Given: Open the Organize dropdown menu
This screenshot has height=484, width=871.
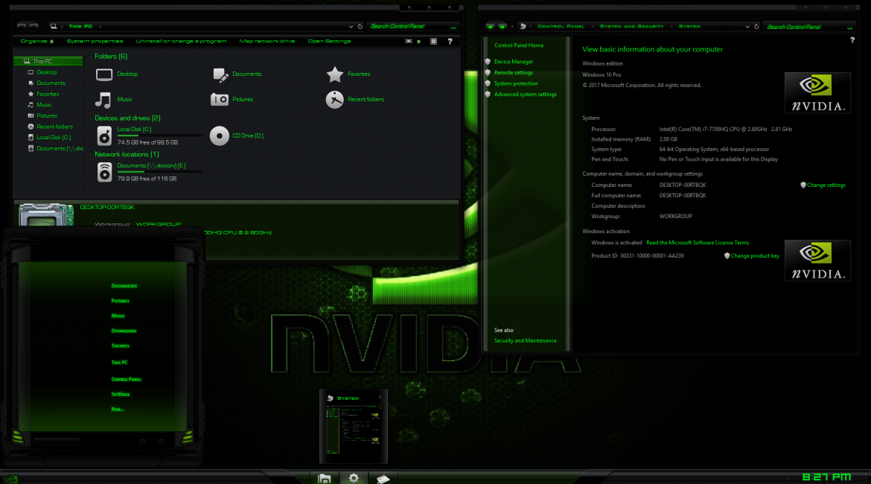Looking at the screenshot, I should tap(36, 41).
